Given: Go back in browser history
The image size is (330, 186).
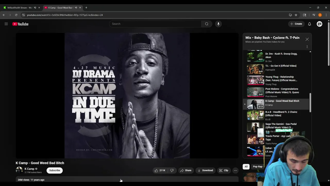Looking at the screenshot, I should coord(4,15).
